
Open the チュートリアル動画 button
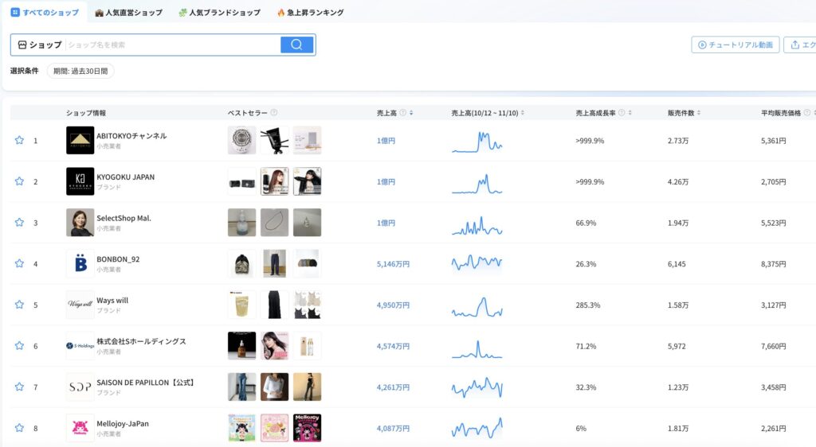click(735, 45)
